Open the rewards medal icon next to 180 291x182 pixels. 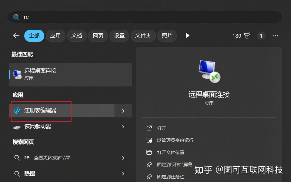247,35
